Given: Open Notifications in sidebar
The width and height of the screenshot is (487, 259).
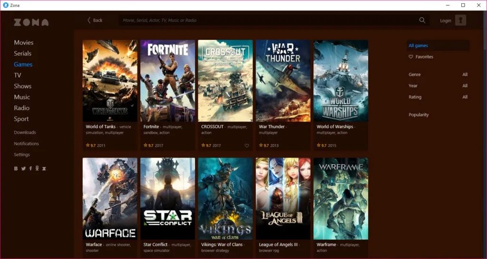Looking at the screenshot, I should point(27,143).
